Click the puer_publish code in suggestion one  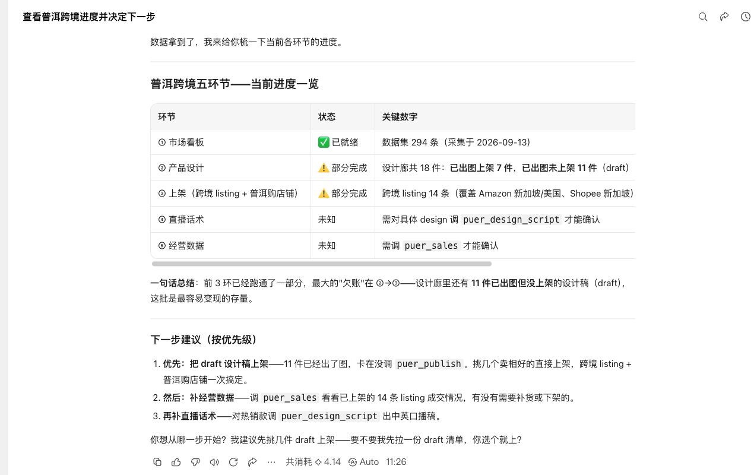(429, 364)
